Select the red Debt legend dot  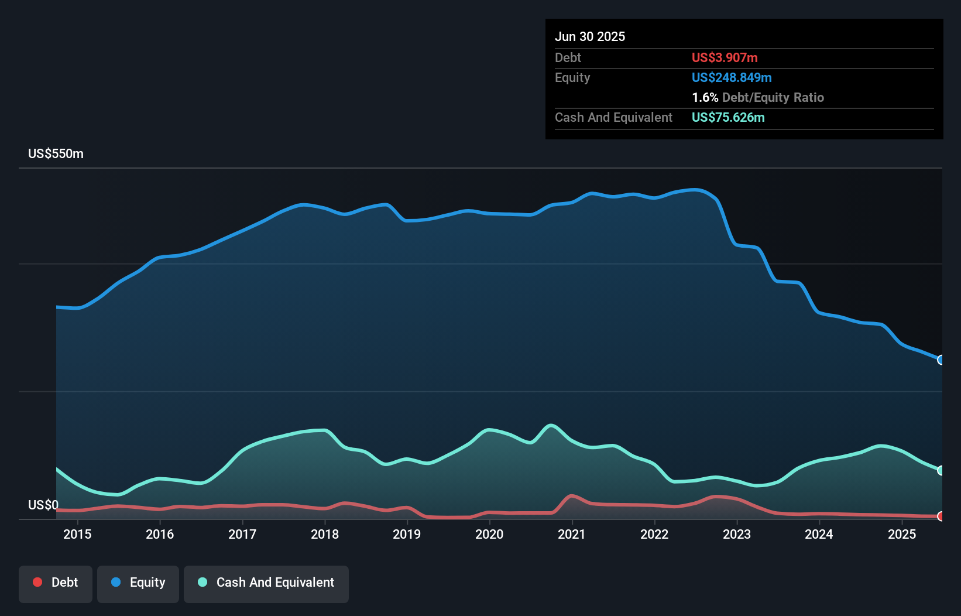pyautogui.click(x=37, y=582)
